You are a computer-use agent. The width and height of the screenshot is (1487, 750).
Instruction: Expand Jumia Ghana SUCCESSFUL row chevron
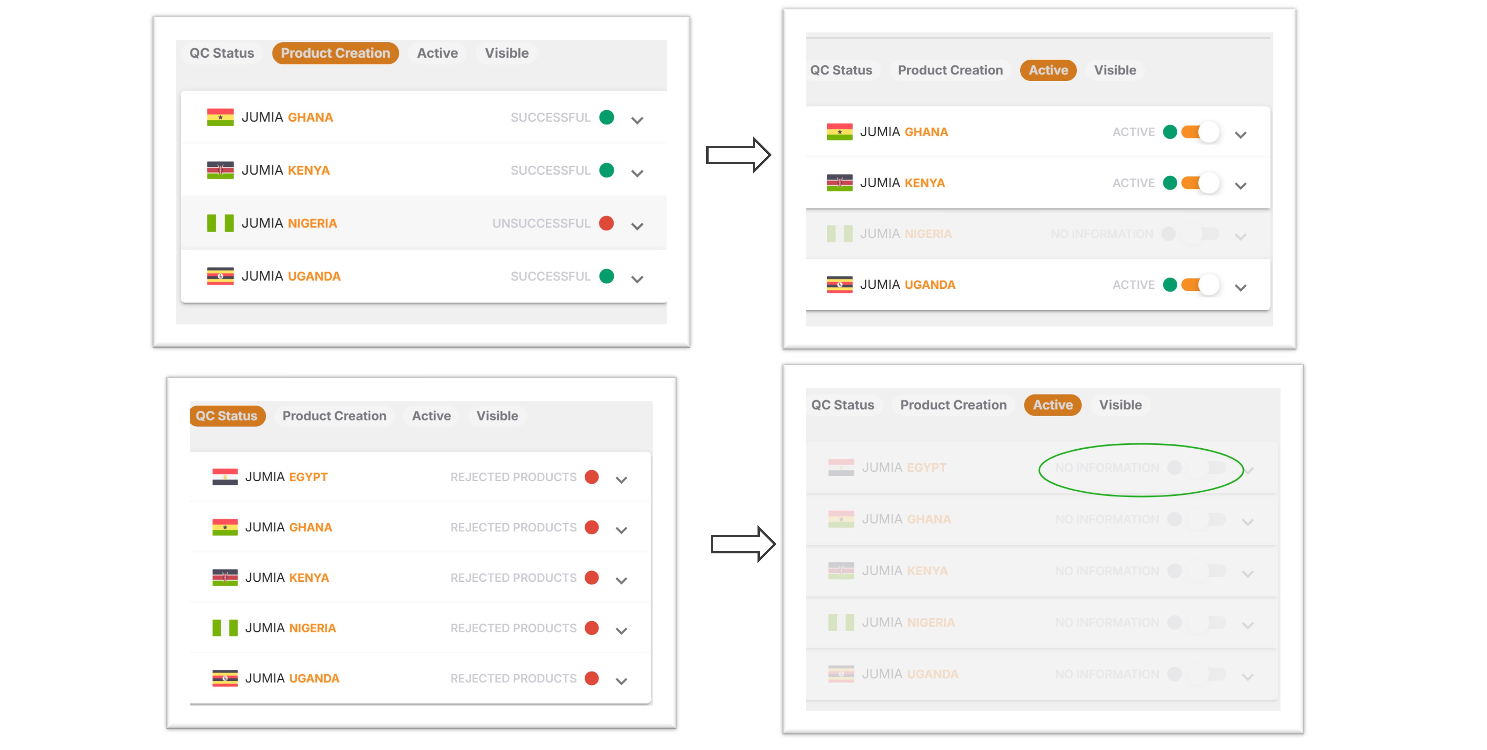point(637,120)
